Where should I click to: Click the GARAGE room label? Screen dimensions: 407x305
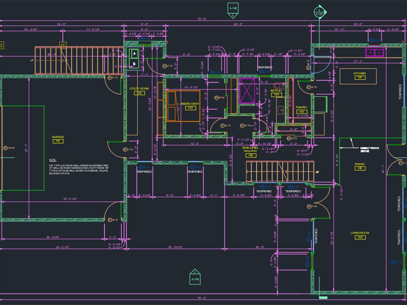click(x=58, y=137)
